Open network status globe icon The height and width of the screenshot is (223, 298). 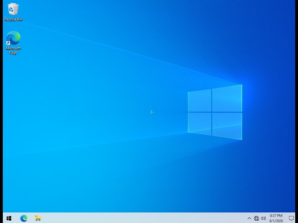pyautogui.click(x=257, y=218)
